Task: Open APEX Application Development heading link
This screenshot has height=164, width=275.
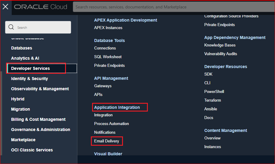Action: pyautogui.click(x=126, y=20)
